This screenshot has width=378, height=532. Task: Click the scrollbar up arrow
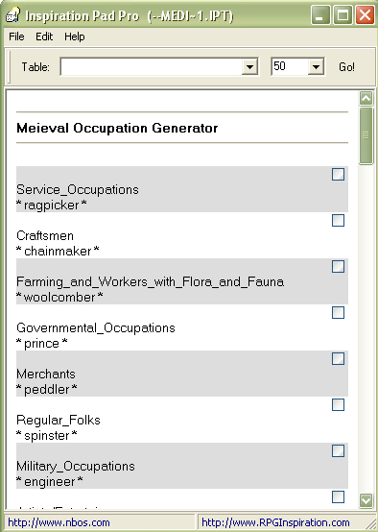[x=366, y=98]
